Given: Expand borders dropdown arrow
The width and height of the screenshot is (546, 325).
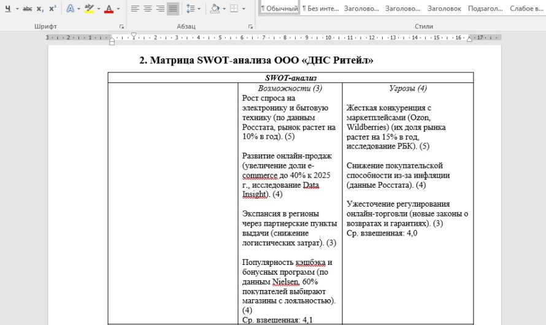Looking at the screenshot, I should (244, 9).
